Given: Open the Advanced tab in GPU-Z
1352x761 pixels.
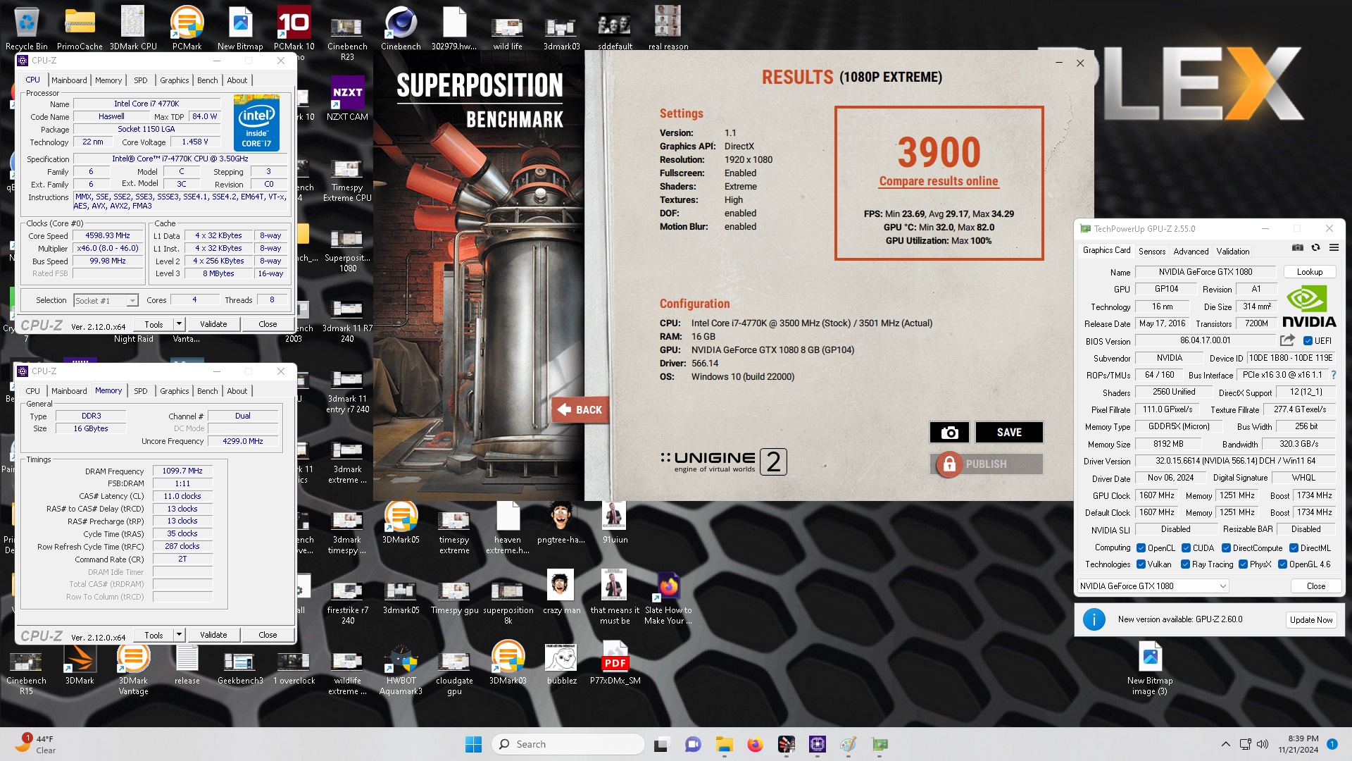Looking at the screenshot, I should 1191,252.
